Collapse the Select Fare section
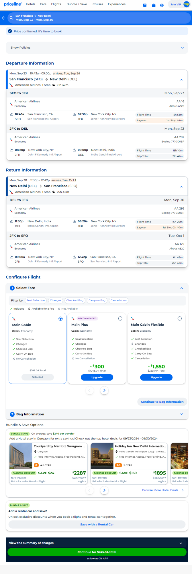Image resolution: width=192 pixels, height=574 pixels. 181,288
